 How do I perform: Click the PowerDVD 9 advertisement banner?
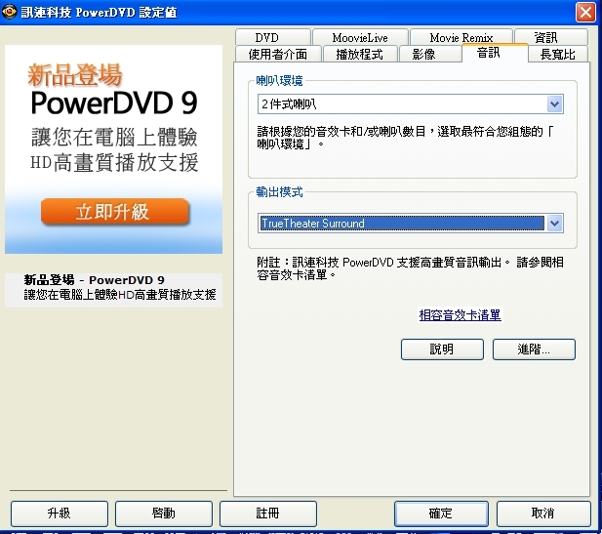(113, 149)
